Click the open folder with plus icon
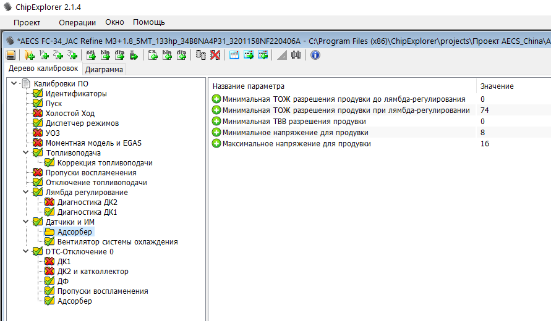This screenshot has width=551, height=321. click(x=28, y=55)
